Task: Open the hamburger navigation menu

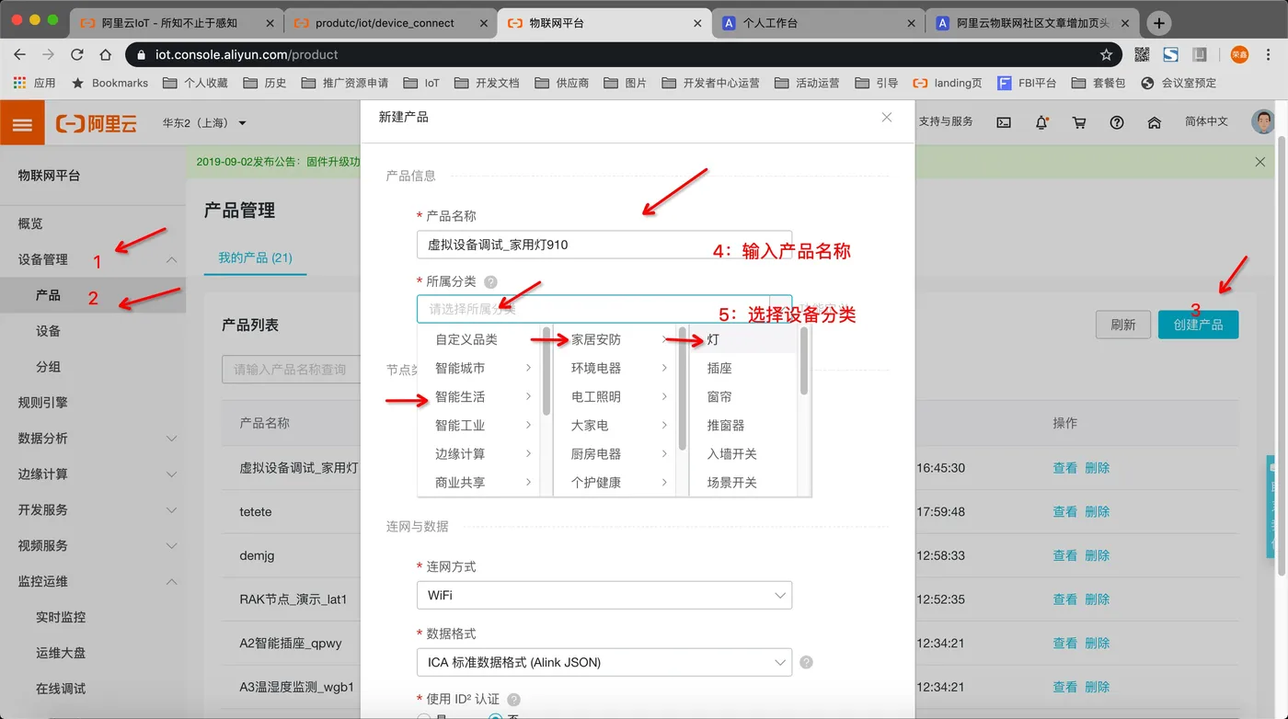Action: (x=22, y=123)
